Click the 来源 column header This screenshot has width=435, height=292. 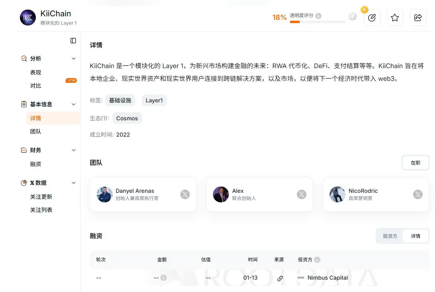tap(279, 259)
